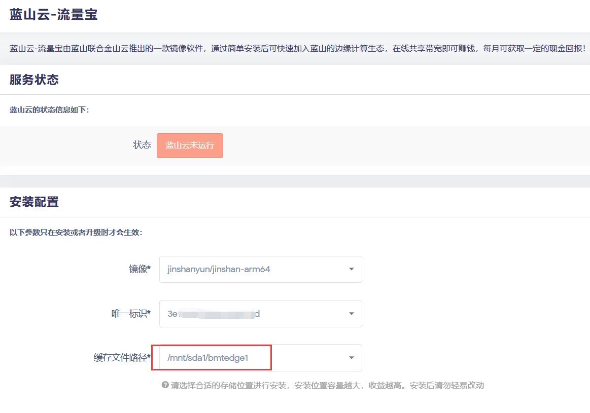Click the gray divider band above 安装配置
Screen dimensions: 590x413
295,181
